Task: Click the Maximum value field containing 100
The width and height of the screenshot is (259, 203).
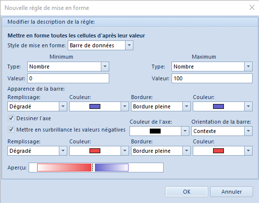Action: pyautogui.click(x=212, y=78)
